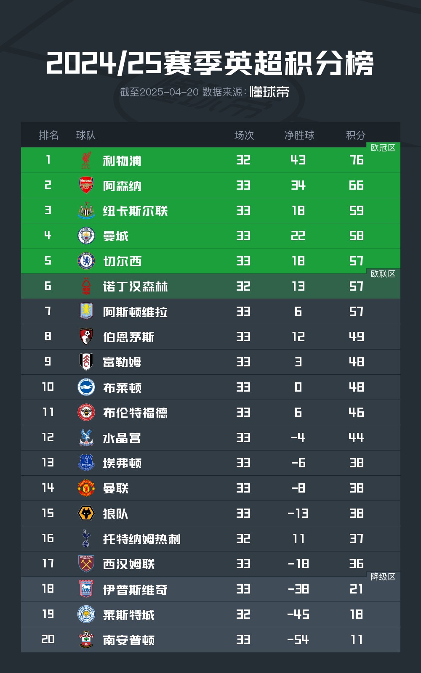Click the Liverpool club crest
The width and height of the screenshot is (421, 673).
tap(86, 160)
